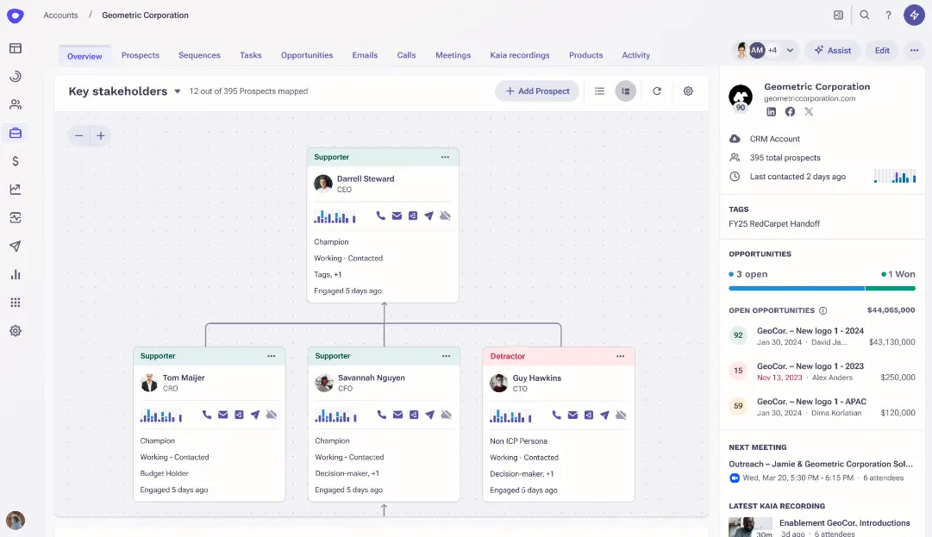This screenshot has width=932, height=537.
Task: Click the open versus won opportunities progress bar
Action: (x=822, y=288)
